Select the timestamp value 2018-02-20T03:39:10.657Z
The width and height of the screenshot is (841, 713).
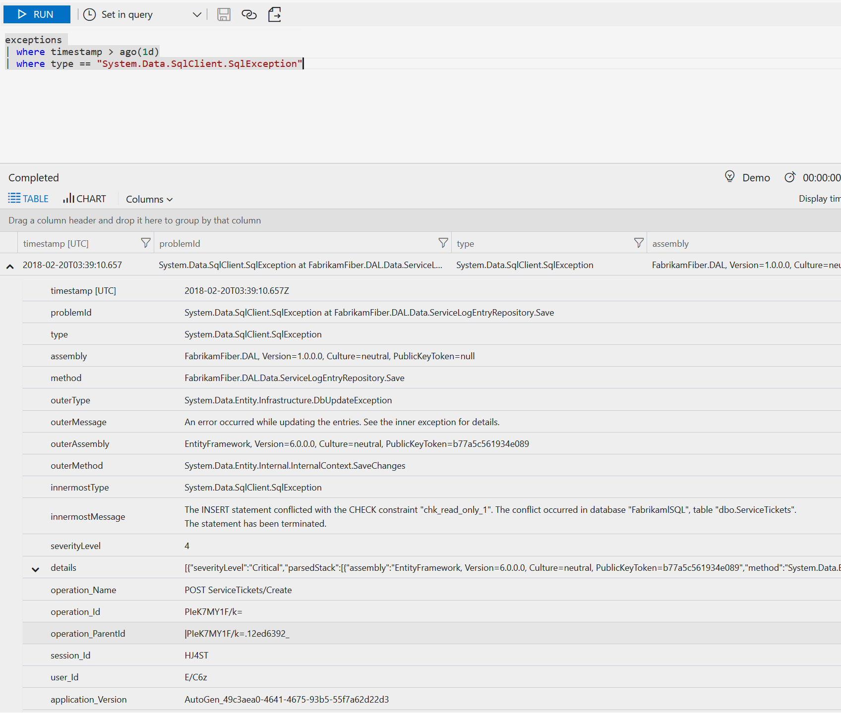tap(237, 290)
